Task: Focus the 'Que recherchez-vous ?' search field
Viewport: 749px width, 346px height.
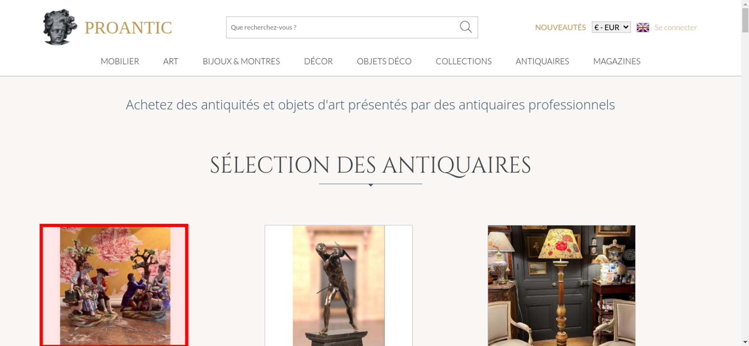Action: (x=343, y=27)
